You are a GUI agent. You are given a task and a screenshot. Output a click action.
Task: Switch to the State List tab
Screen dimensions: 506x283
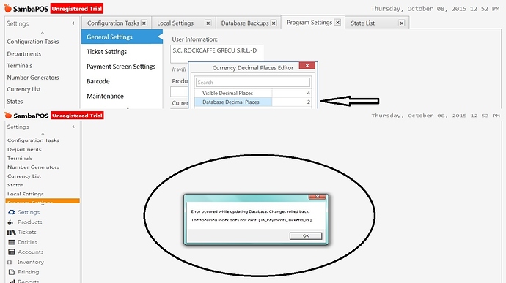[363, 23]
